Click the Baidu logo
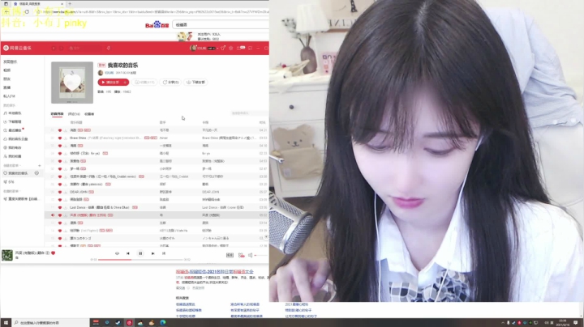 tap(157, 24)
